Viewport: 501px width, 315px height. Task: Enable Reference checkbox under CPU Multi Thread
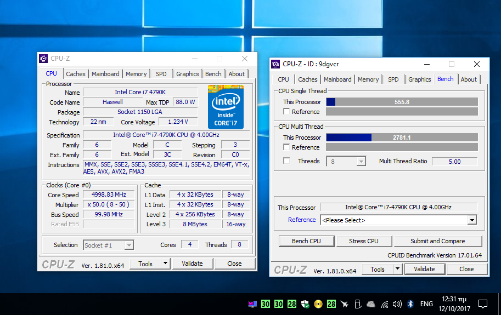(286, 147)
